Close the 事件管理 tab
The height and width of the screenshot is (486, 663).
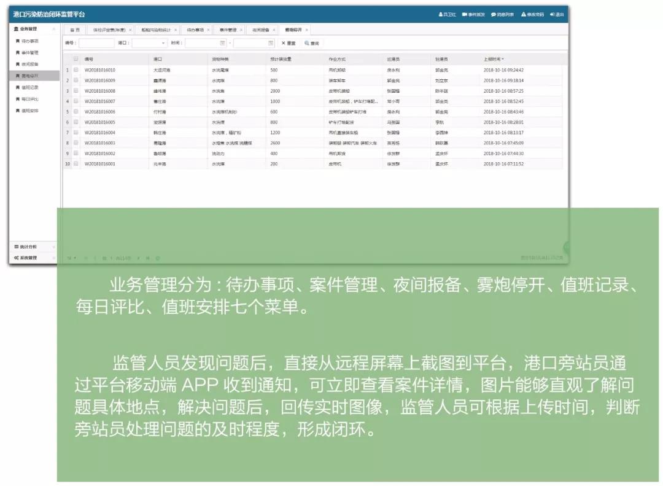pyautogui.click(x=241, y=30)
